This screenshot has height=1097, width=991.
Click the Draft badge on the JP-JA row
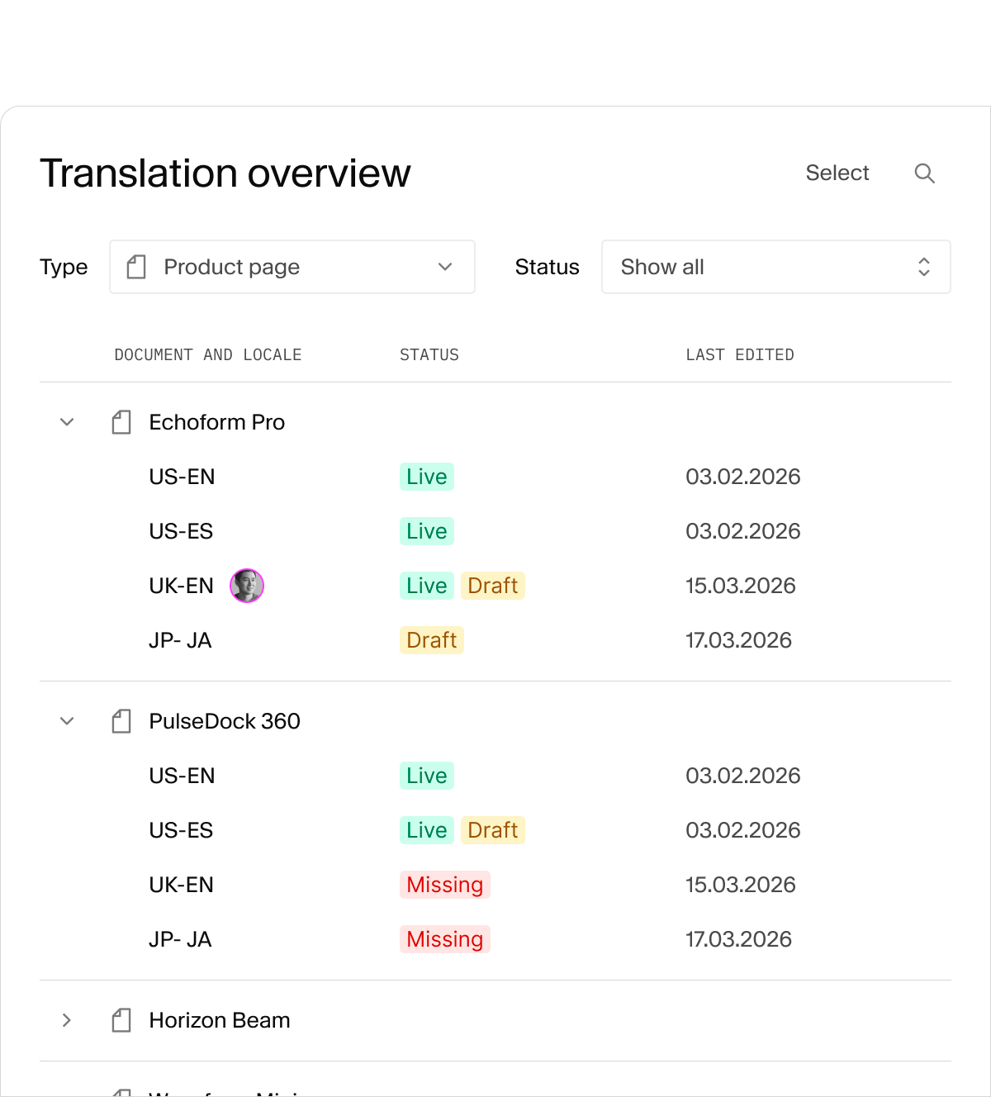(431, 639)
